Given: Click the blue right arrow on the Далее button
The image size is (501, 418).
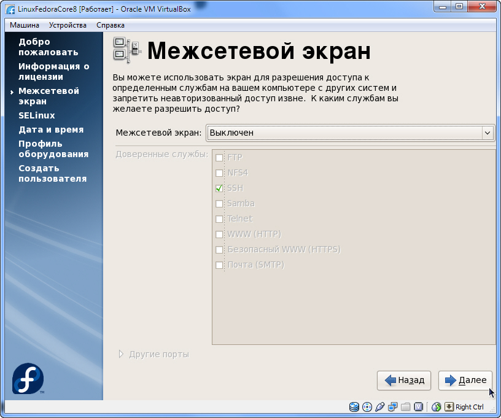Looking at the screenshot, I should pos(451,381).
